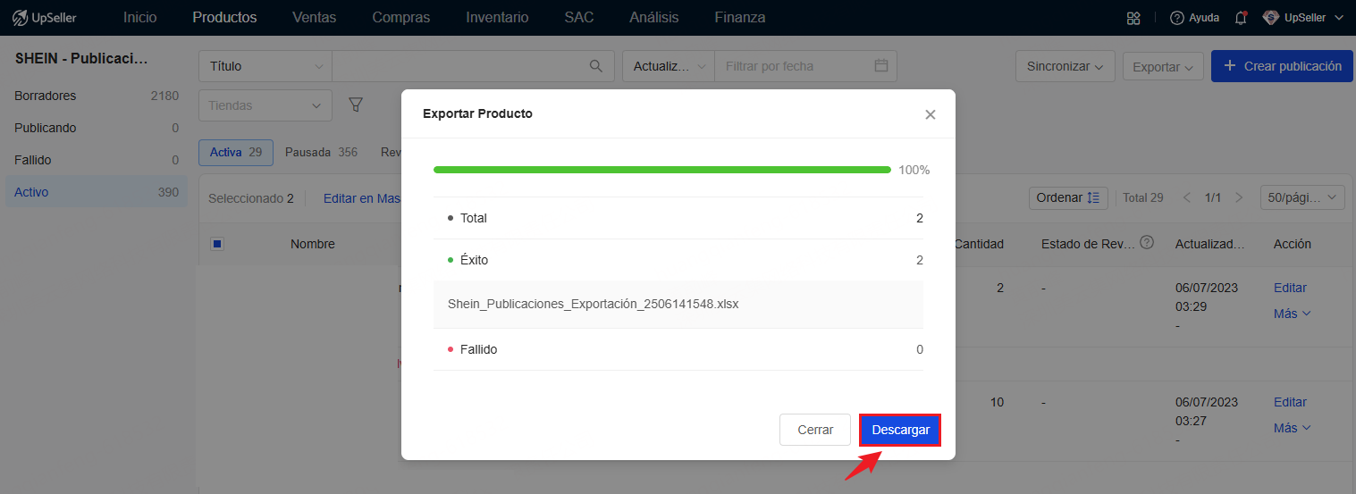Click the Descargar button
Screen dimensions: 1356x494
[x=900, y=430]
